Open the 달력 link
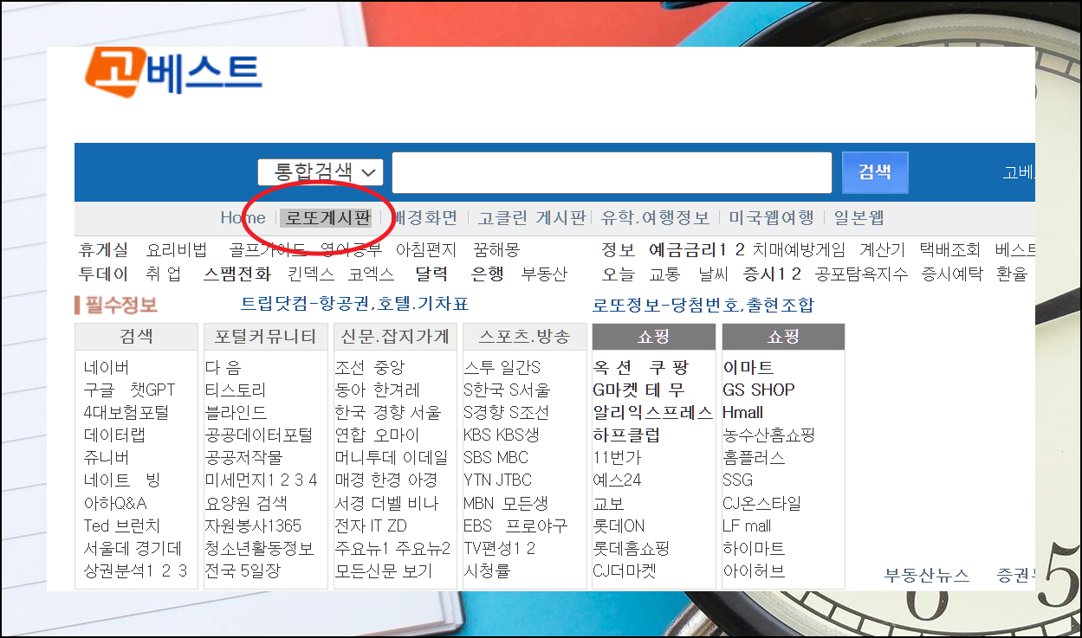Screen dimensions: 1082x638 pos(431,274)
